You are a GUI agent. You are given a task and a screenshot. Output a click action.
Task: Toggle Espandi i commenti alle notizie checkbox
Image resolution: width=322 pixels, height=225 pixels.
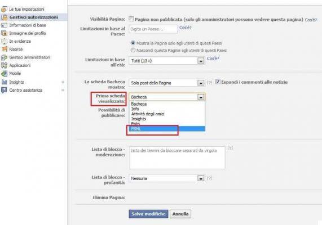[218, 82]
